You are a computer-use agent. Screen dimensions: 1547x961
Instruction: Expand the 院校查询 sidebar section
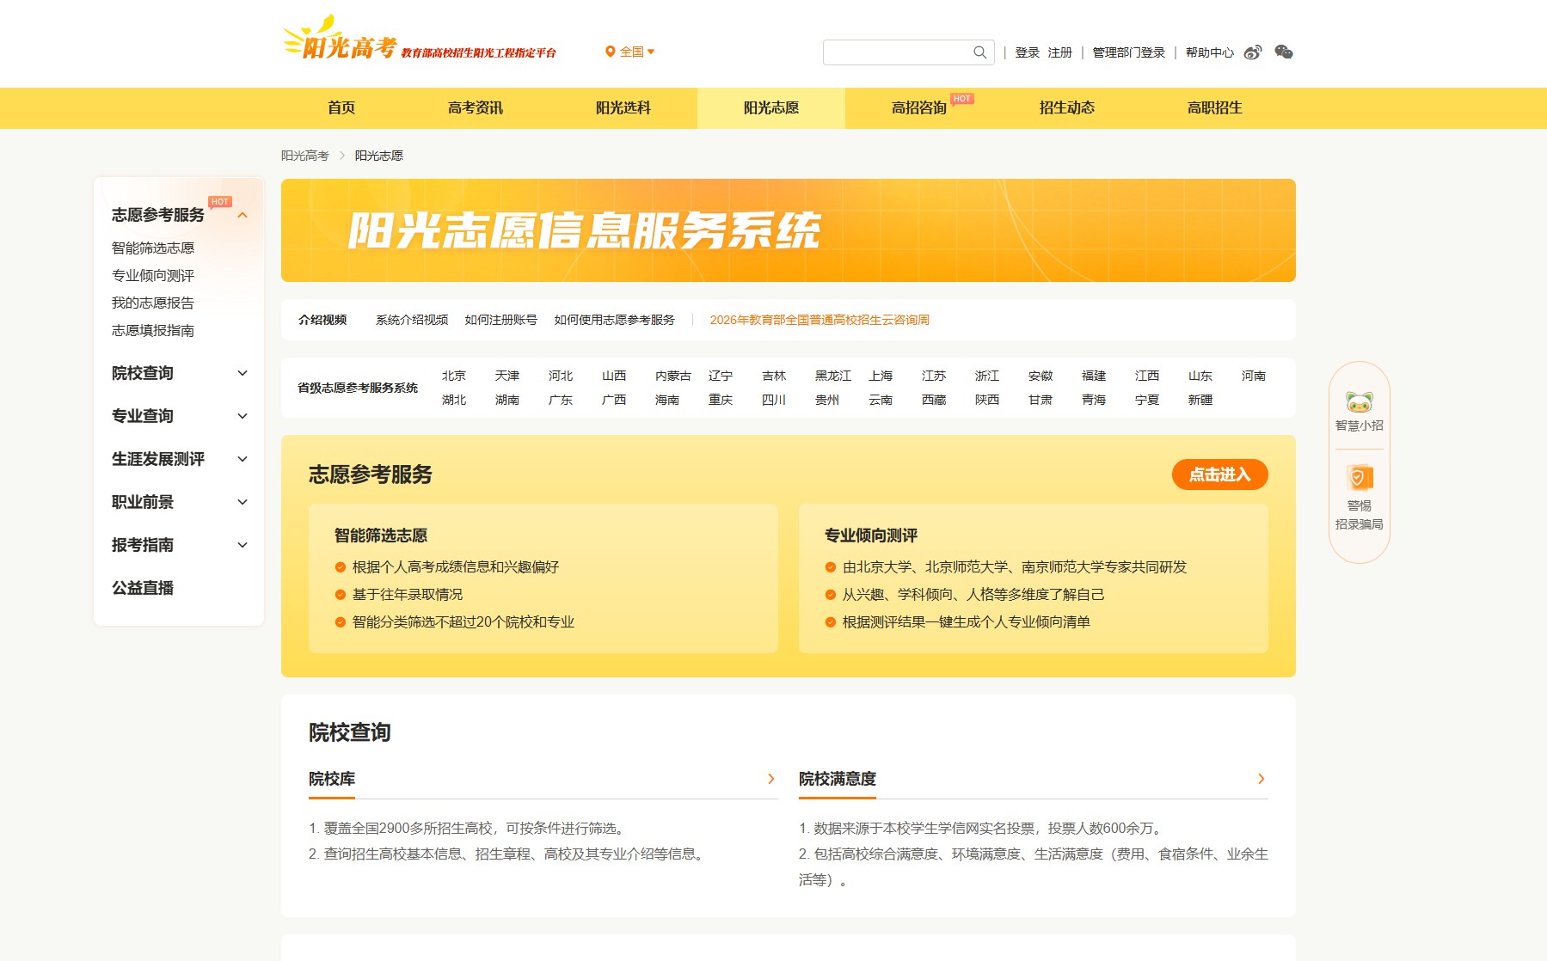coord(242,373)
